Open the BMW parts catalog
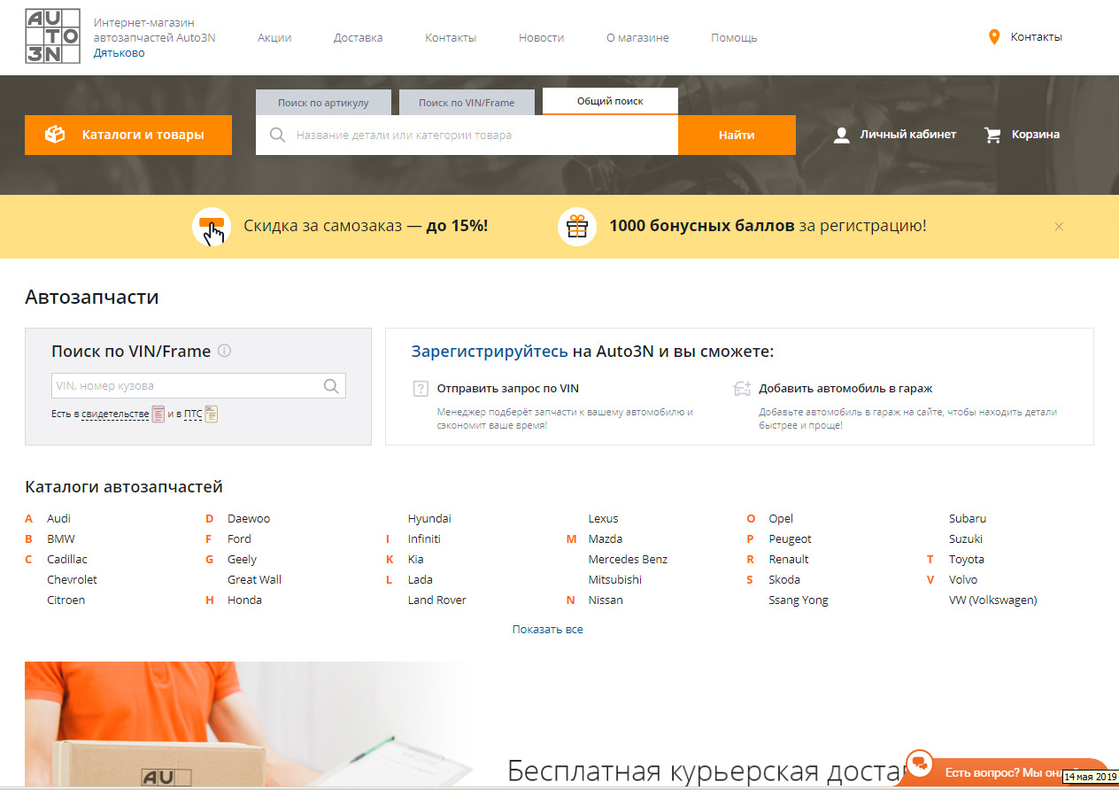 (x=61, y=538)
